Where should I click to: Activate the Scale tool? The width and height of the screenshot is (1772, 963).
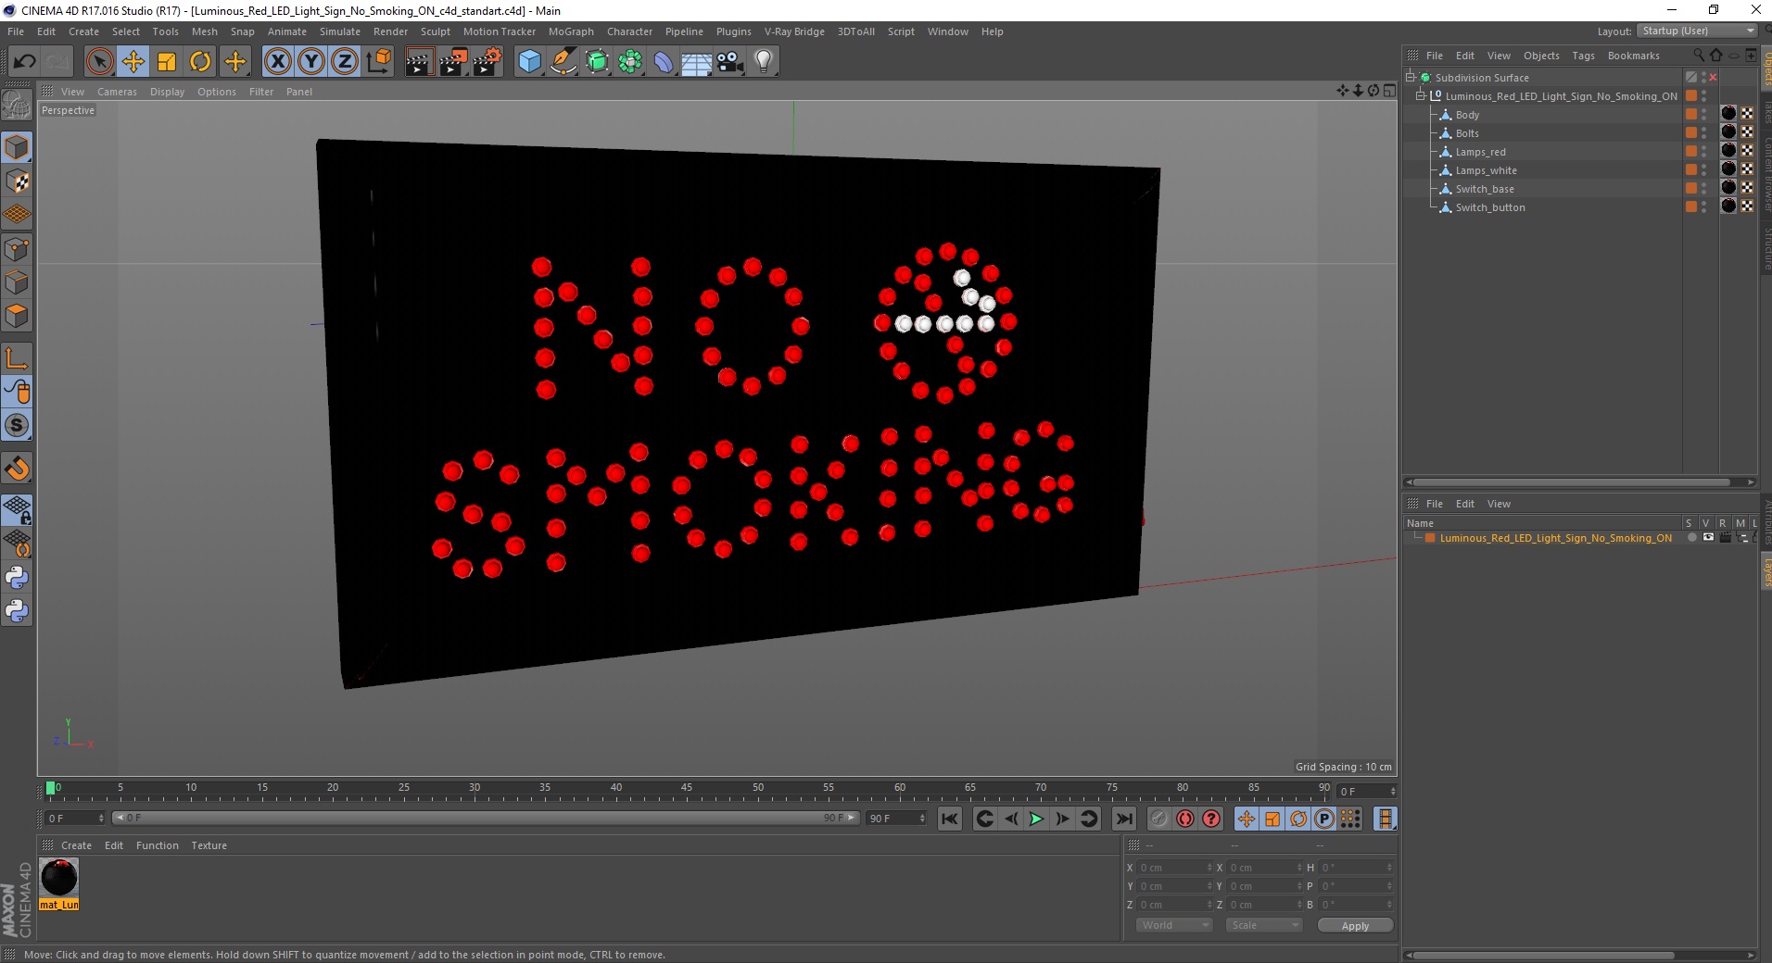click(167, 62)
